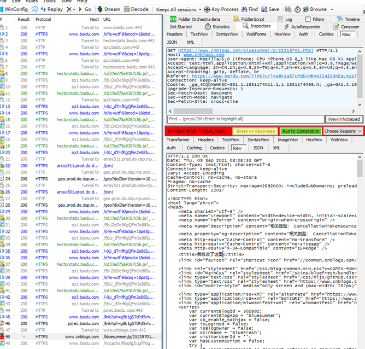
Task: Click the Host column header
Action: [95, 19]
